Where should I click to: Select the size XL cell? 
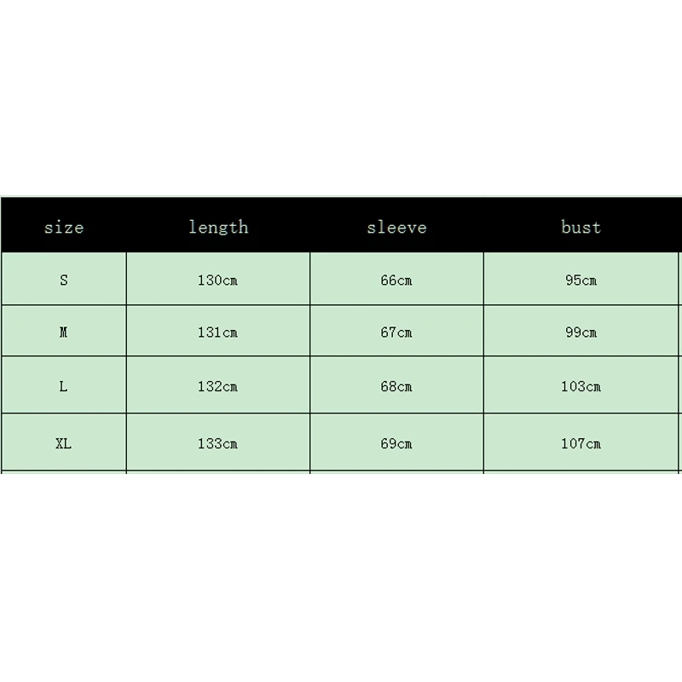(64, 443)
